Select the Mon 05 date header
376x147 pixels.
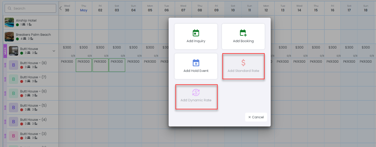tap(150, 8)
